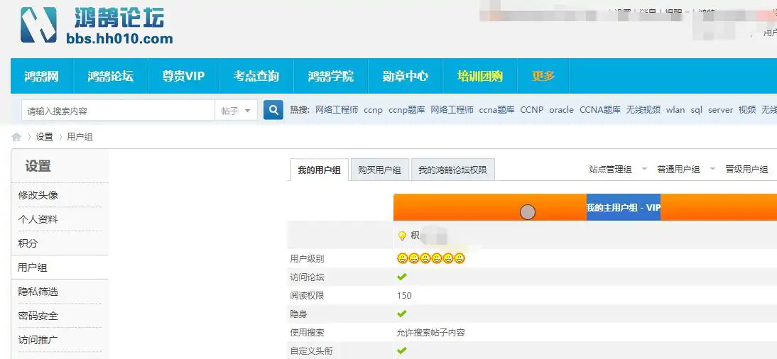777x359 pixels.
Task: Open 勋章中心 in the navigation bar
Action: click(x=406, y=76)
